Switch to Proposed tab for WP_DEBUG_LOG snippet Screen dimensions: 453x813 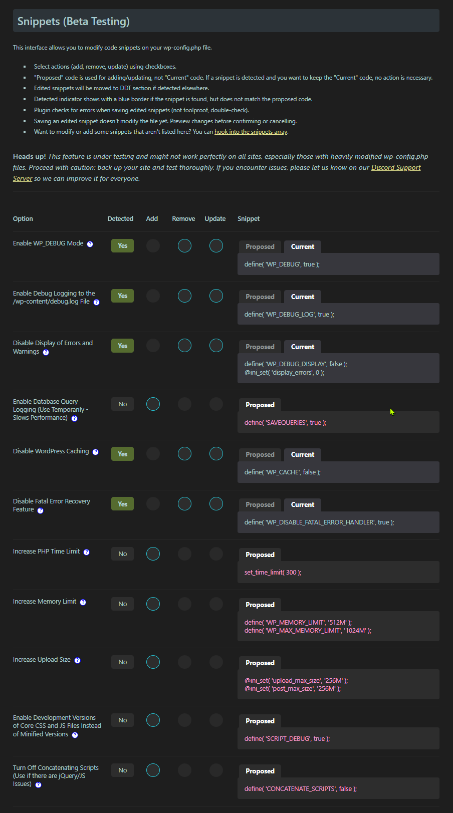pyautogui.click(x=260, y=297)
